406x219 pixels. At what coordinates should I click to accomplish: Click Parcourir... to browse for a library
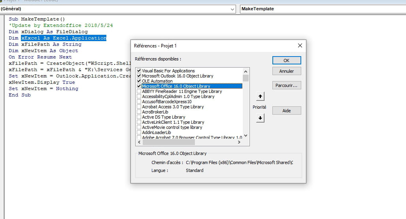(x=287, y=85)
